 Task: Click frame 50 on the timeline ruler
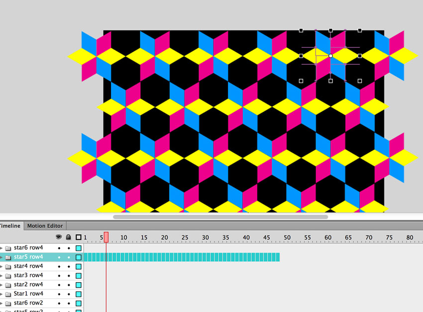pyautogui.click(x=287, y=237)
